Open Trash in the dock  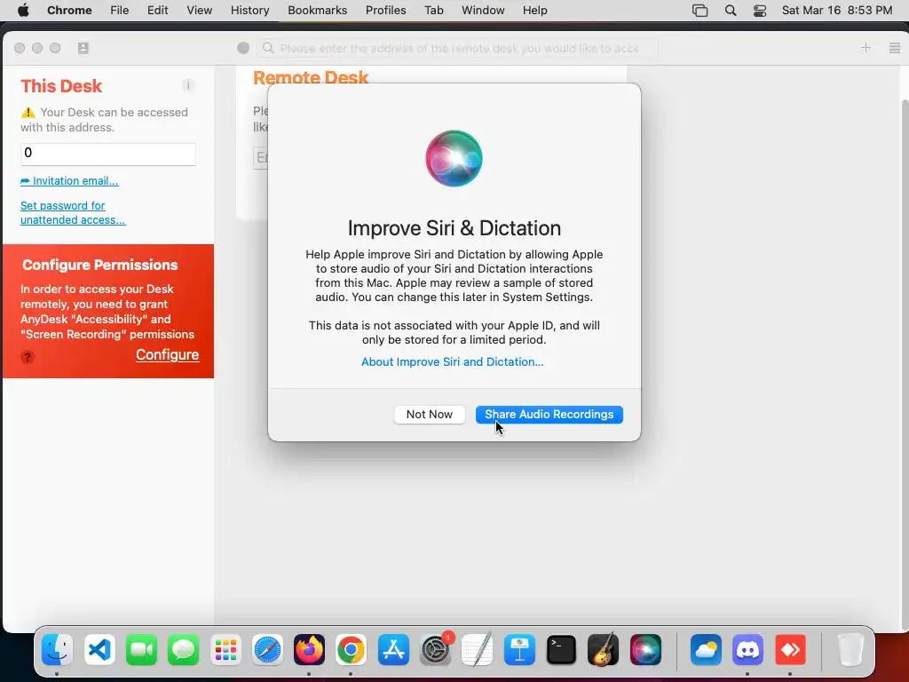pos(850,649)
